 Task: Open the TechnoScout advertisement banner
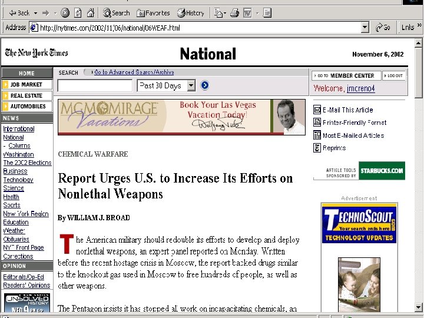[x=359, y=224]
